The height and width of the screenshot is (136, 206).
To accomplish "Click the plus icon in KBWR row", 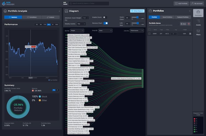I will [x=190, y=34].
